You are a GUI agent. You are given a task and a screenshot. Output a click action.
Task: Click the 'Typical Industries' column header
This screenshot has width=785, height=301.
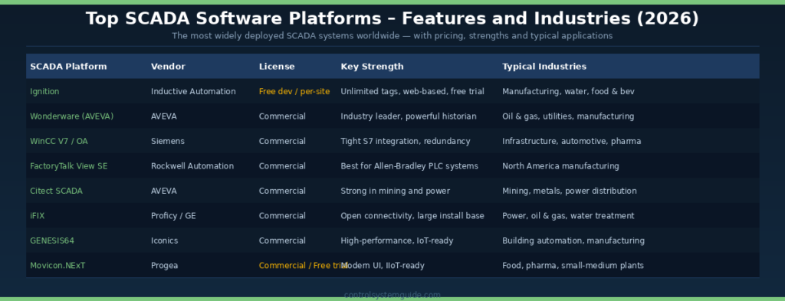coord(544,67)
